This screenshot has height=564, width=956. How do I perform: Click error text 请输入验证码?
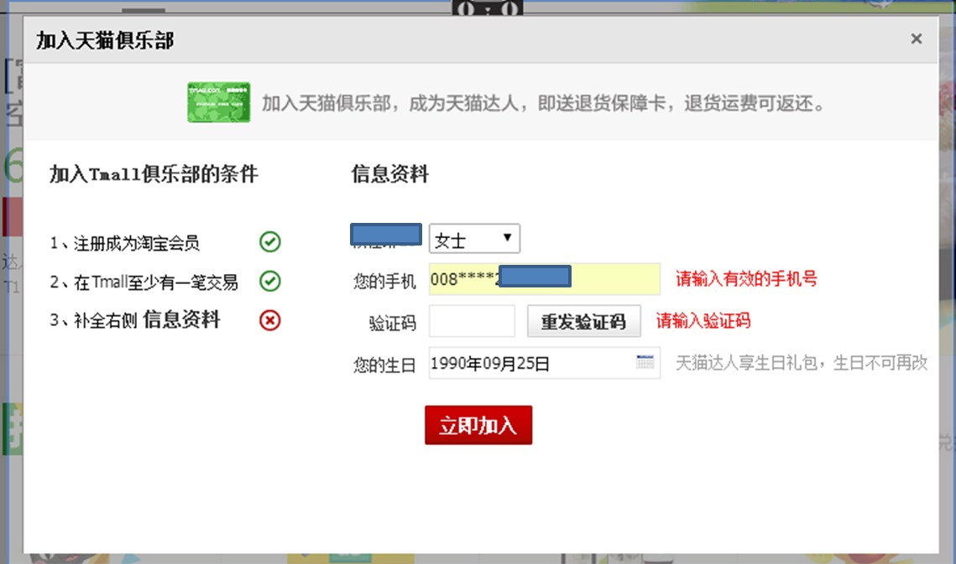(703, 321)
